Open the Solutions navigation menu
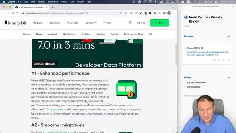 55,23
